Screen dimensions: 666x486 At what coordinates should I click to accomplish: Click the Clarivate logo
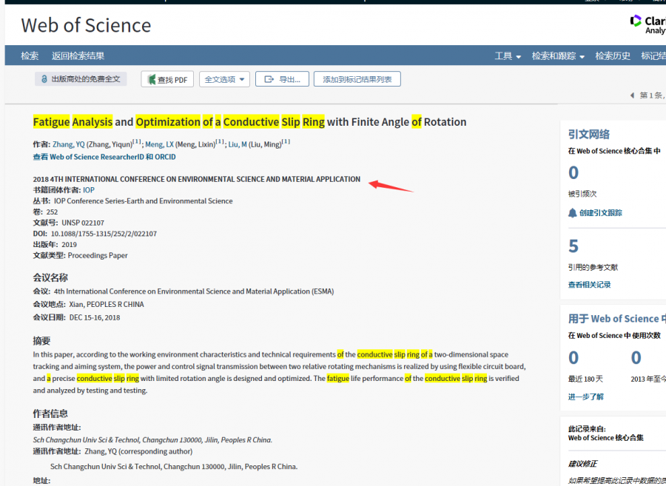coord(636,21)
